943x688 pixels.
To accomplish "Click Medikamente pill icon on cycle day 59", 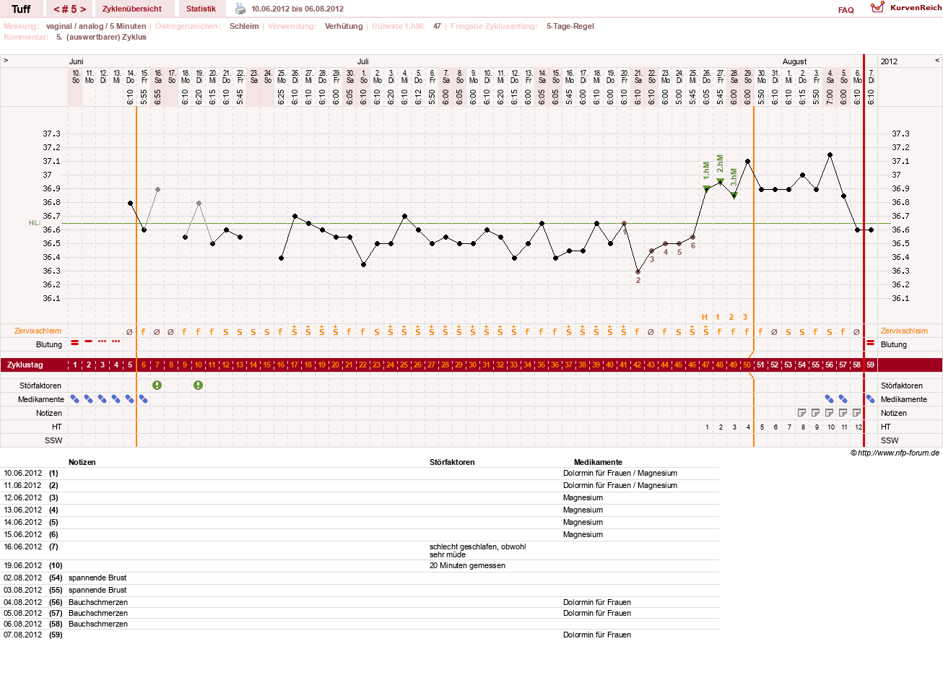I will tap(870, 399).
